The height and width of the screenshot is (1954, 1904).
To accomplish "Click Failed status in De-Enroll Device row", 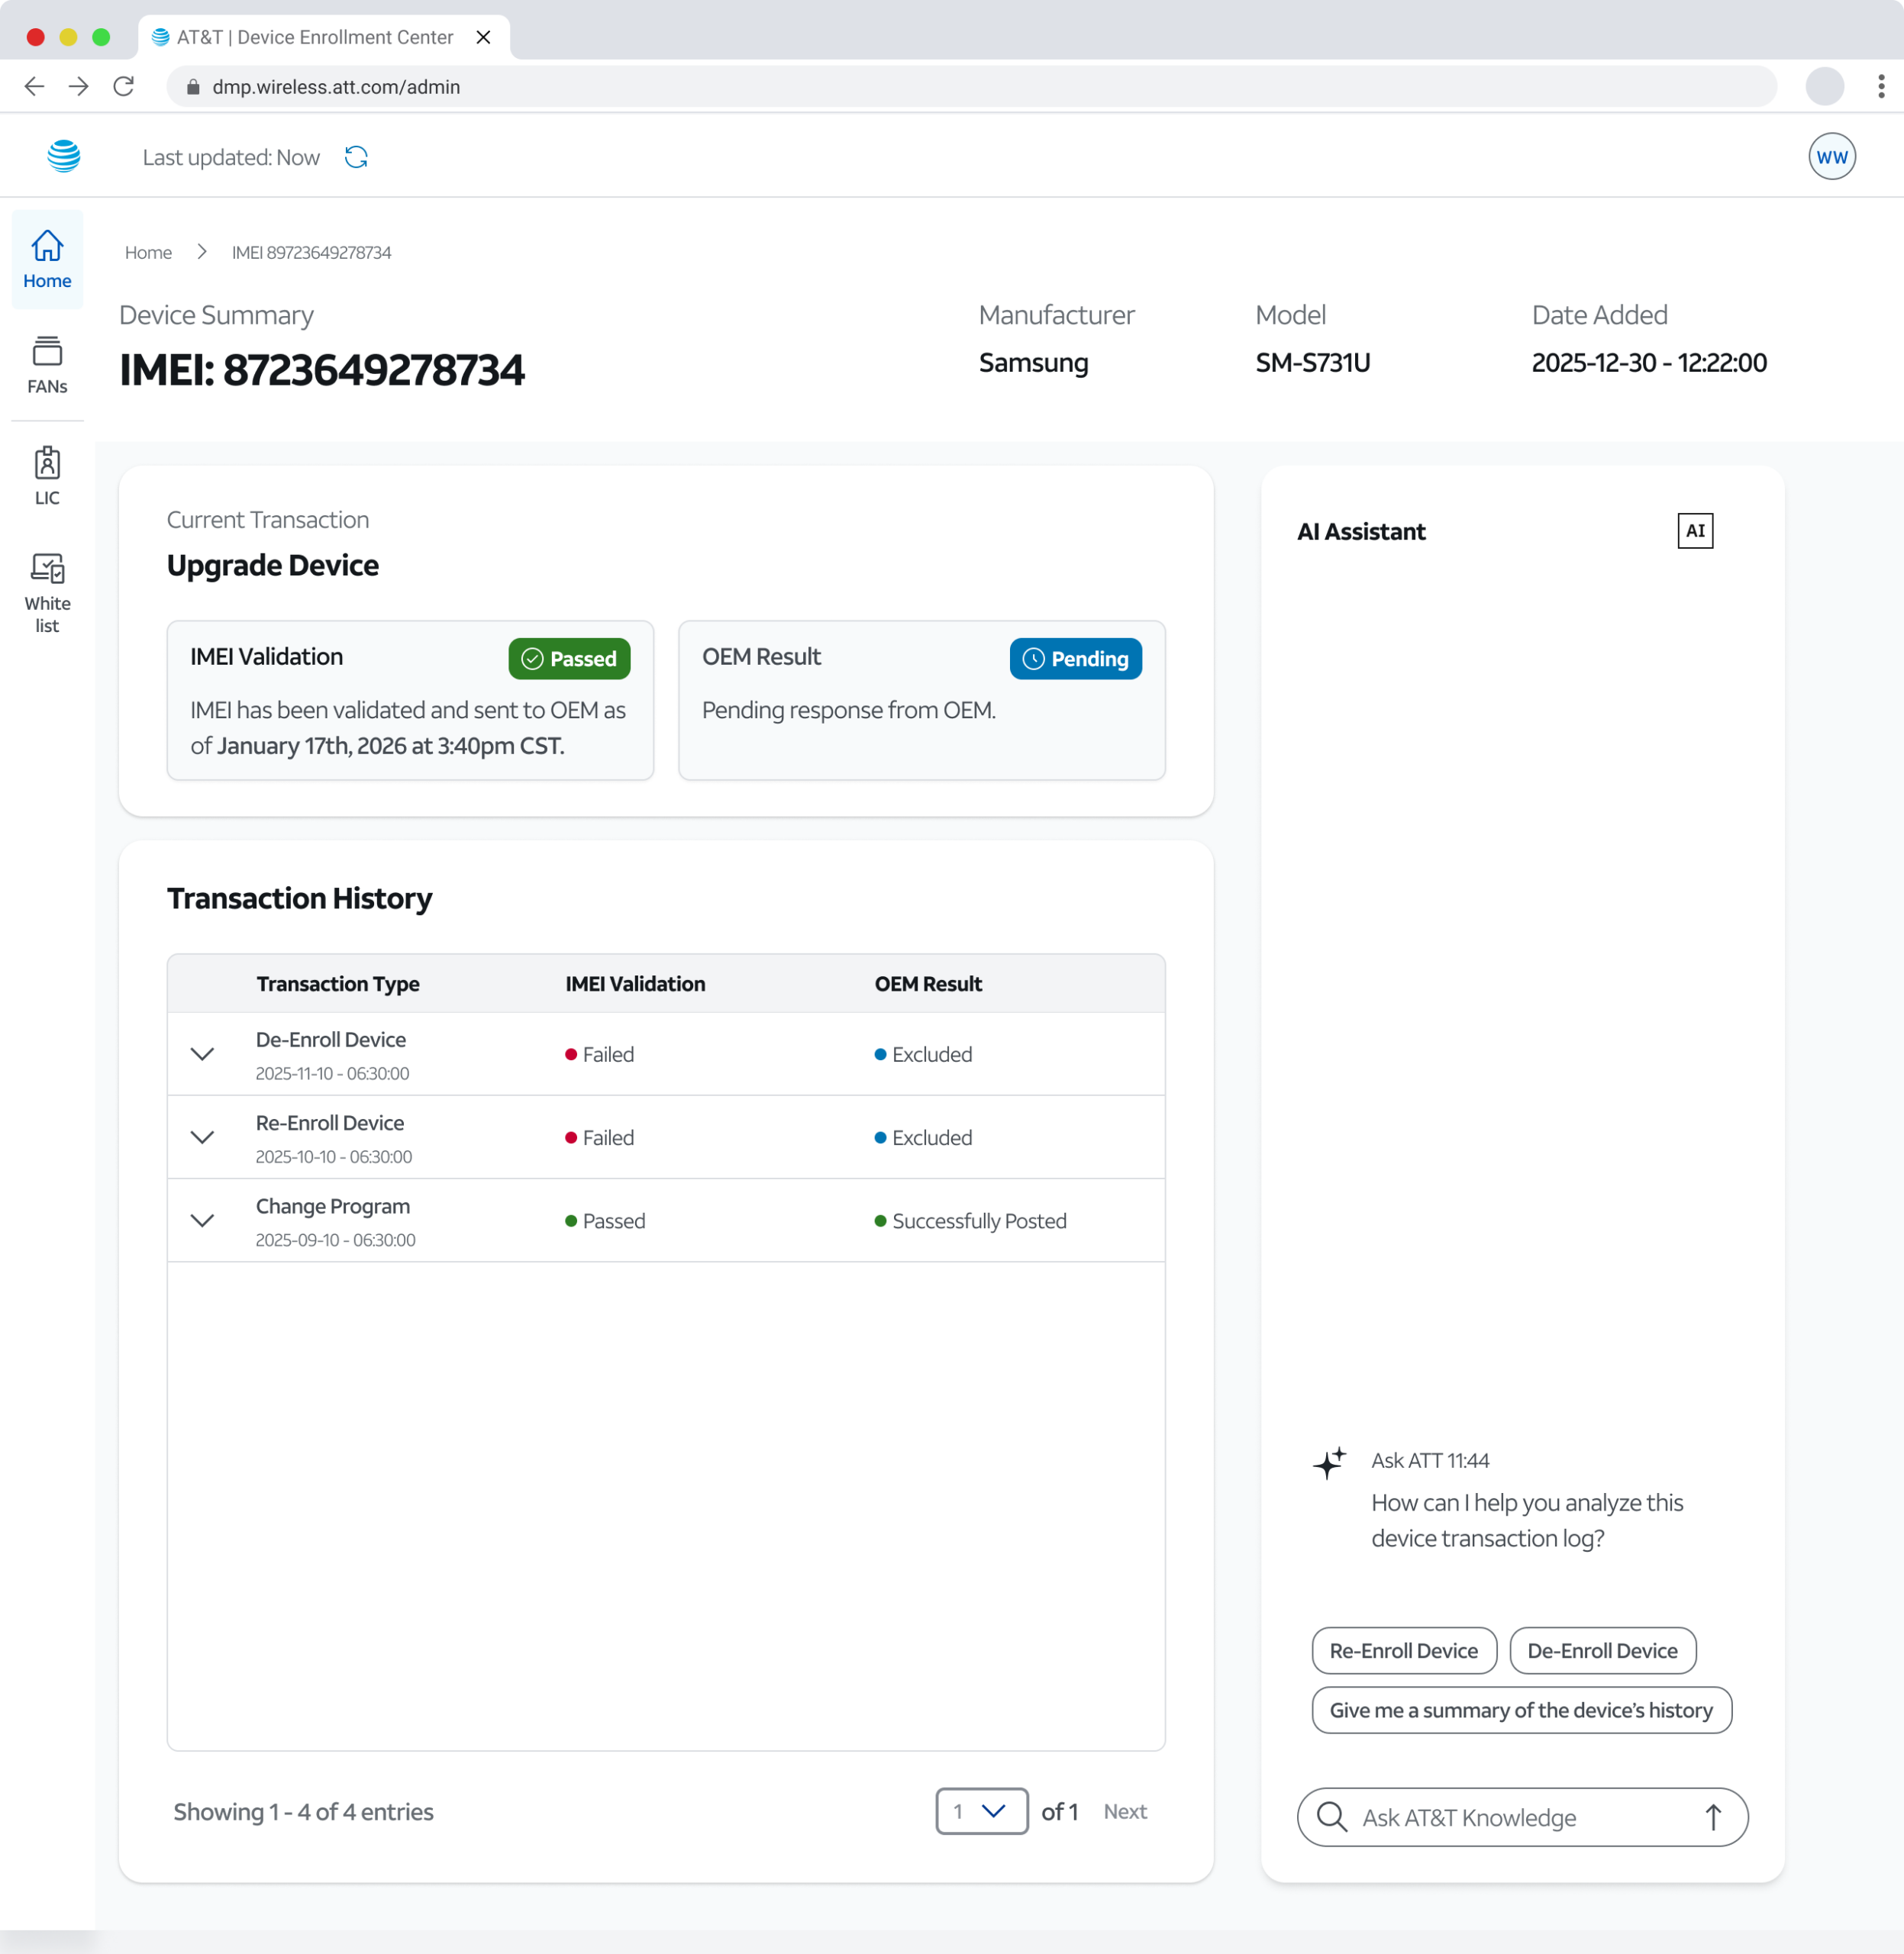I will coord(599,1054).
